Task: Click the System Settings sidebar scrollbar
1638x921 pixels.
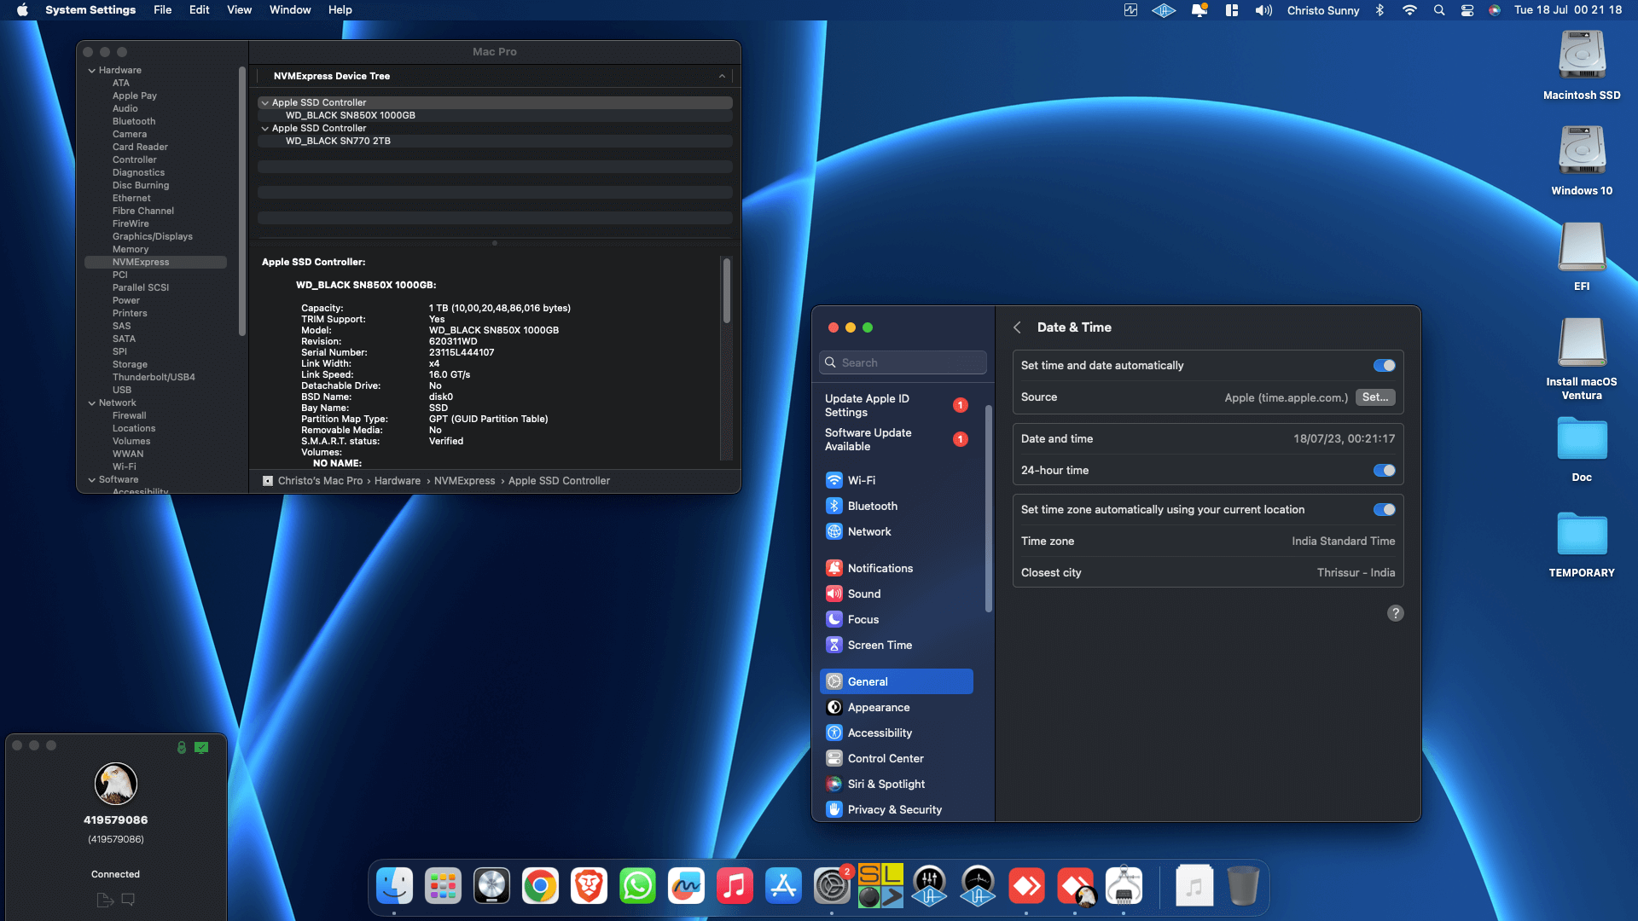Action: tap(989, 509)
